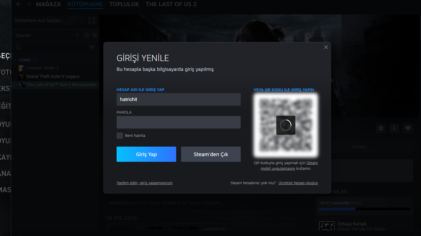Open The Last of Us 2 profile tab
The width and height of the screenshot is (421, 236).
(x=171, y=4)
